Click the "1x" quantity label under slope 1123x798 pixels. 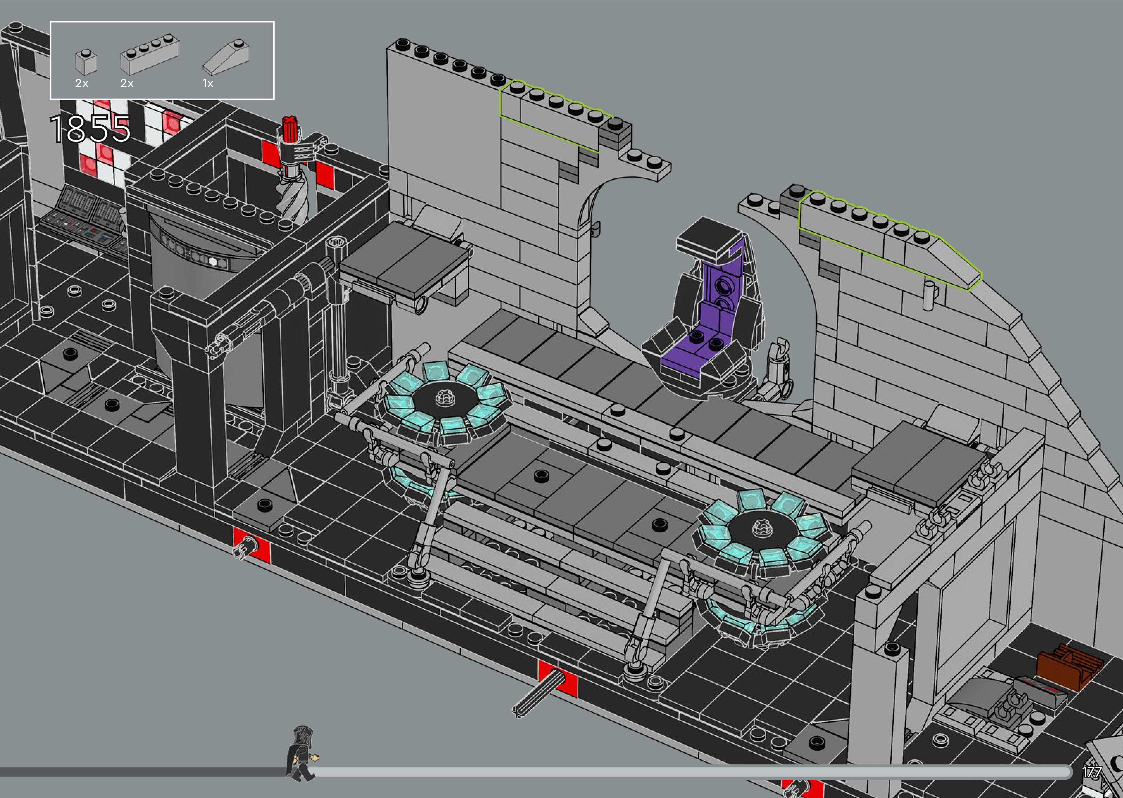click(208, 83)
